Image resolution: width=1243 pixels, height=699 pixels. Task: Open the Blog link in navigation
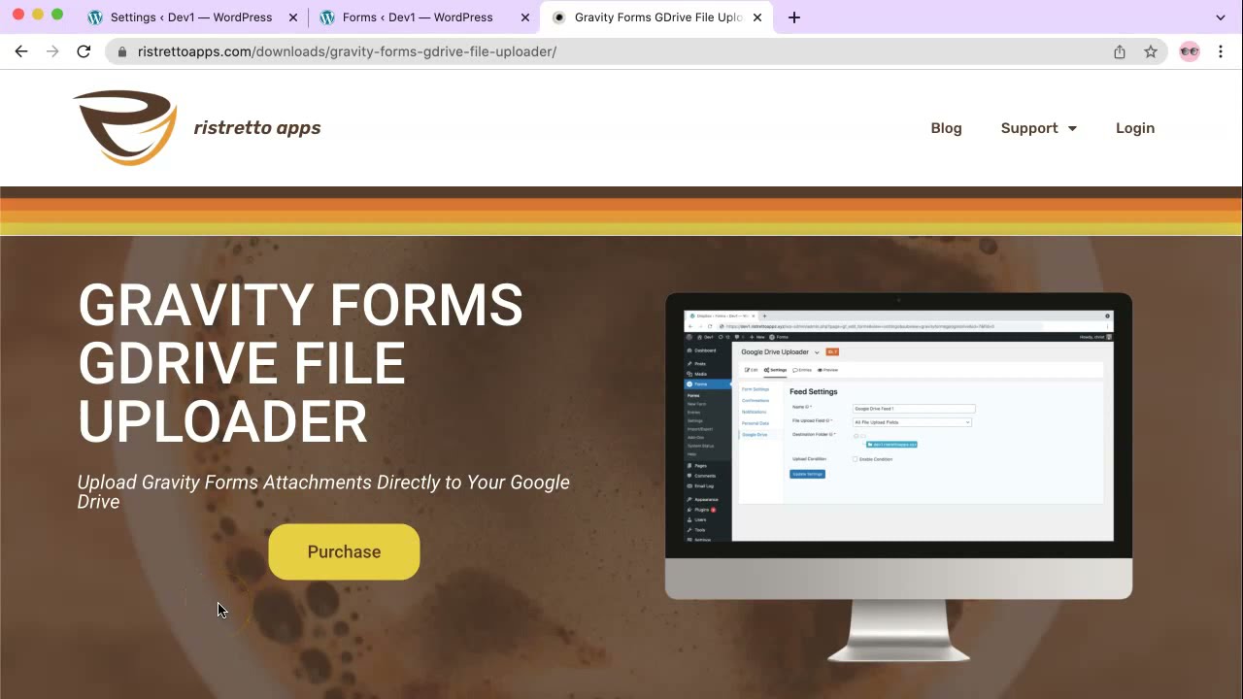tap(946, 128)
